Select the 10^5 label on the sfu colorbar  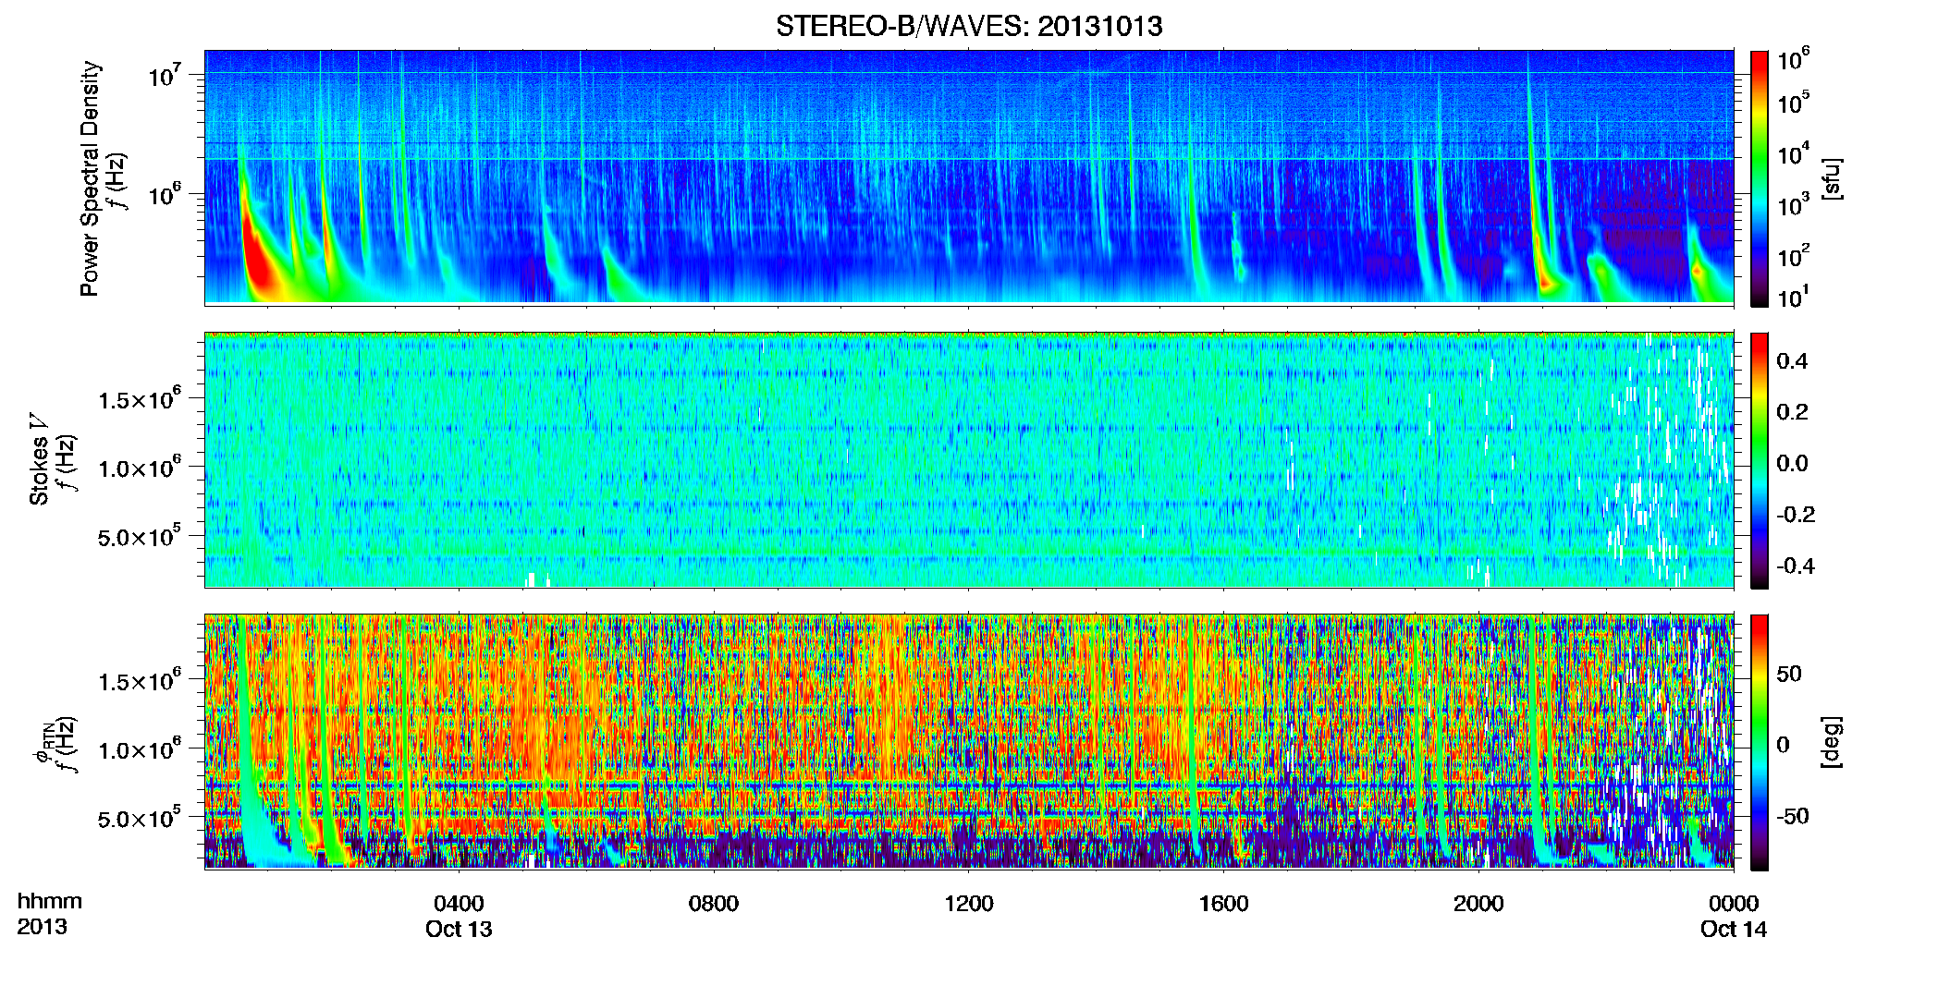pos(1794,102)
